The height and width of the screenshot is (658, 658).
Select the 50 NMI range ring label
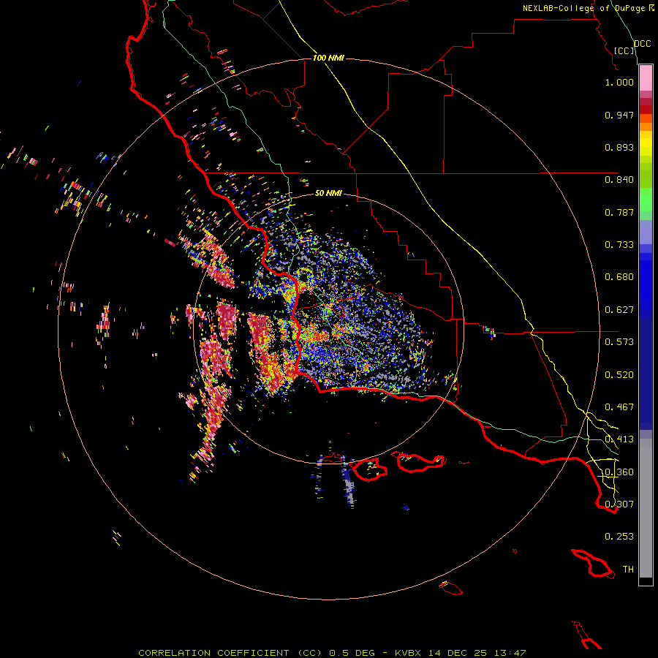click(328, 193)
